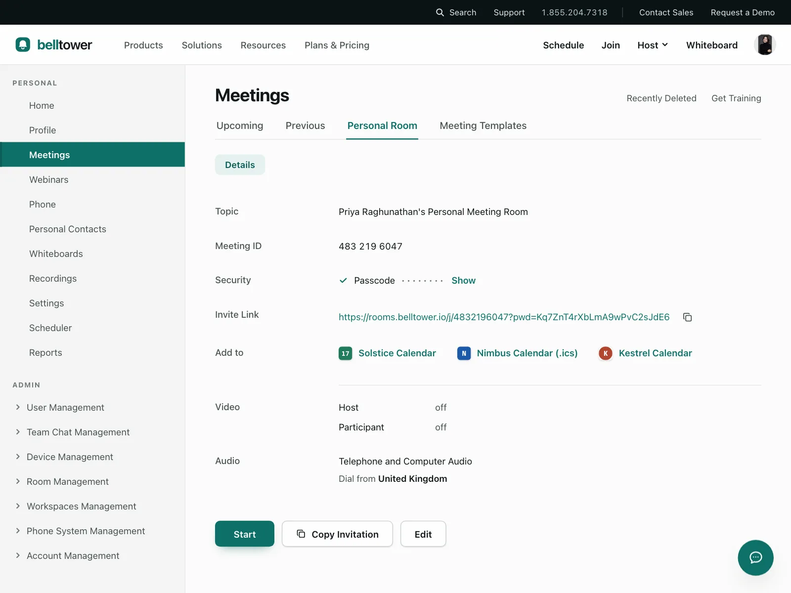Add meeting to Nimbus Calendar (.ics)

tap(527, 353)
